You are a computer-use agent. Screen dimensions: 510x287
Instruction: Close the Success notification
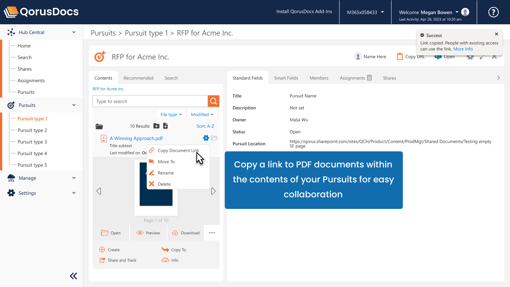(497, 34)
